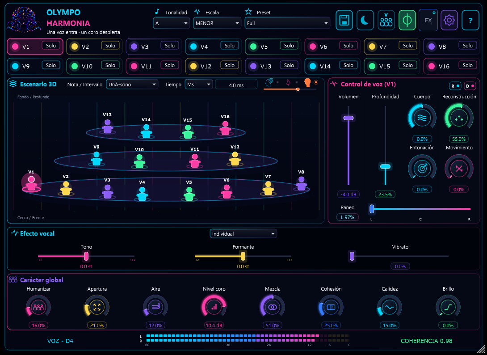Screen dimensions: 487x355
Task: Solo voice V4
Action: [x=230, y=46]
